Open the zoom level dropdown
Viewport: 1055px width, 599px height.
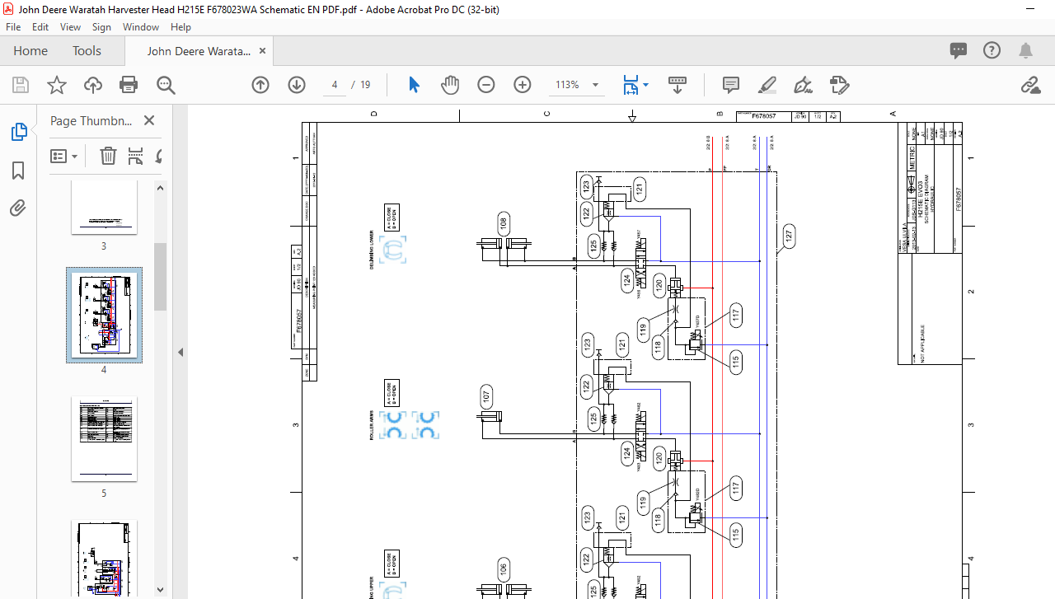[595, 85]
